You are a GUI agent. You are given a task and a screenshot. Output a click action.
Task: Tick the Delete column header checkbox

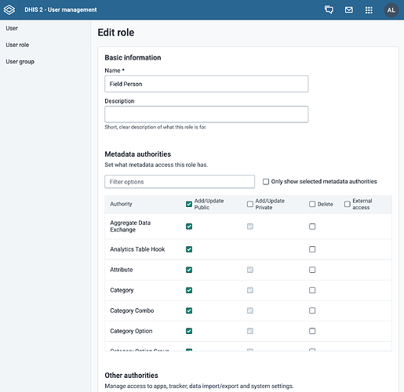[312, 204]
